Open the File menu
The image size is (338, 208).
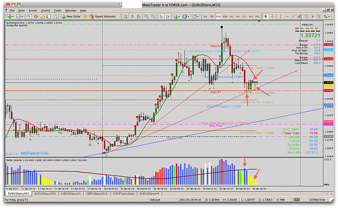click(x=12, y=10)
